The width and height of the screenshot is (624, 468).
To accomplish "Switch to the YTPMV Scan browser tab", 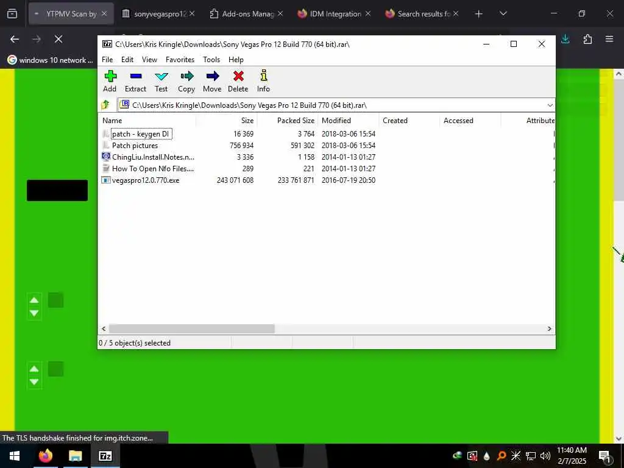I will (71, 14).
